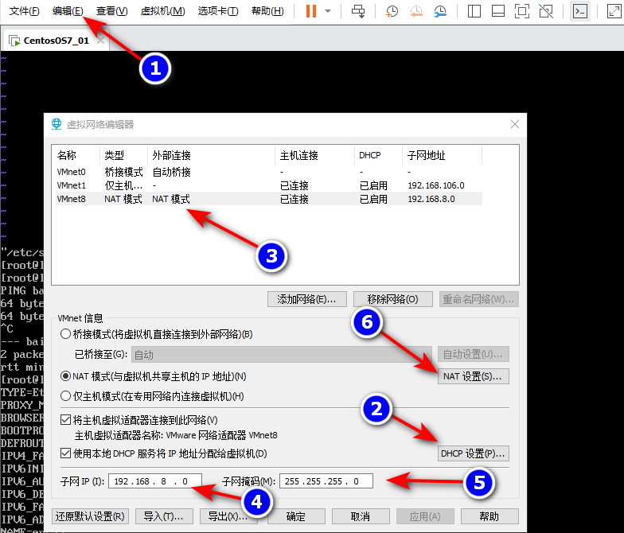
Task: Click the 取消 button
Action: click(x=361, y=516)
